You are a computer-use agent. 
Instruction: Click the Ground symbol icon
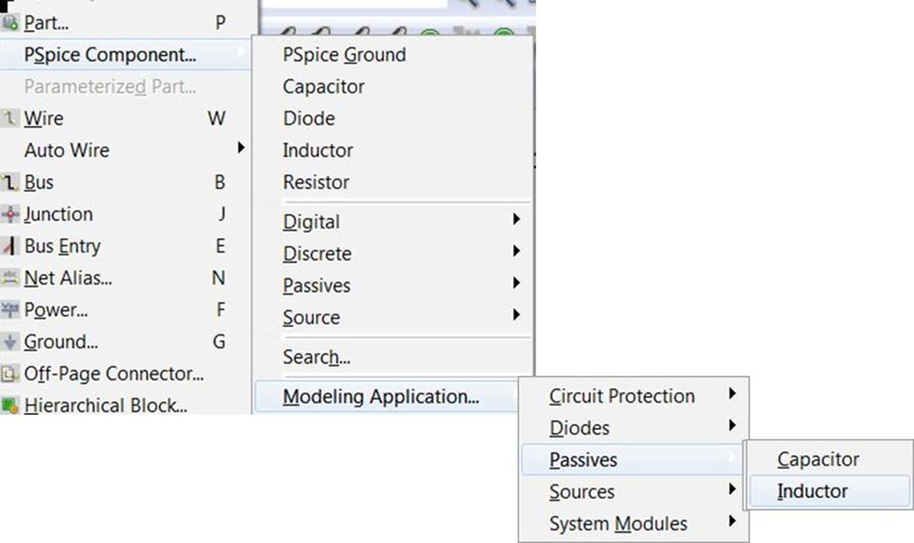(10, 342)
